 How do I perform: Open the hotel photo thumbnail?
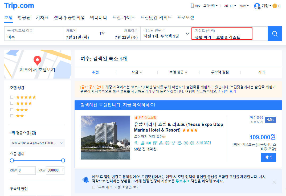(105, 137)
